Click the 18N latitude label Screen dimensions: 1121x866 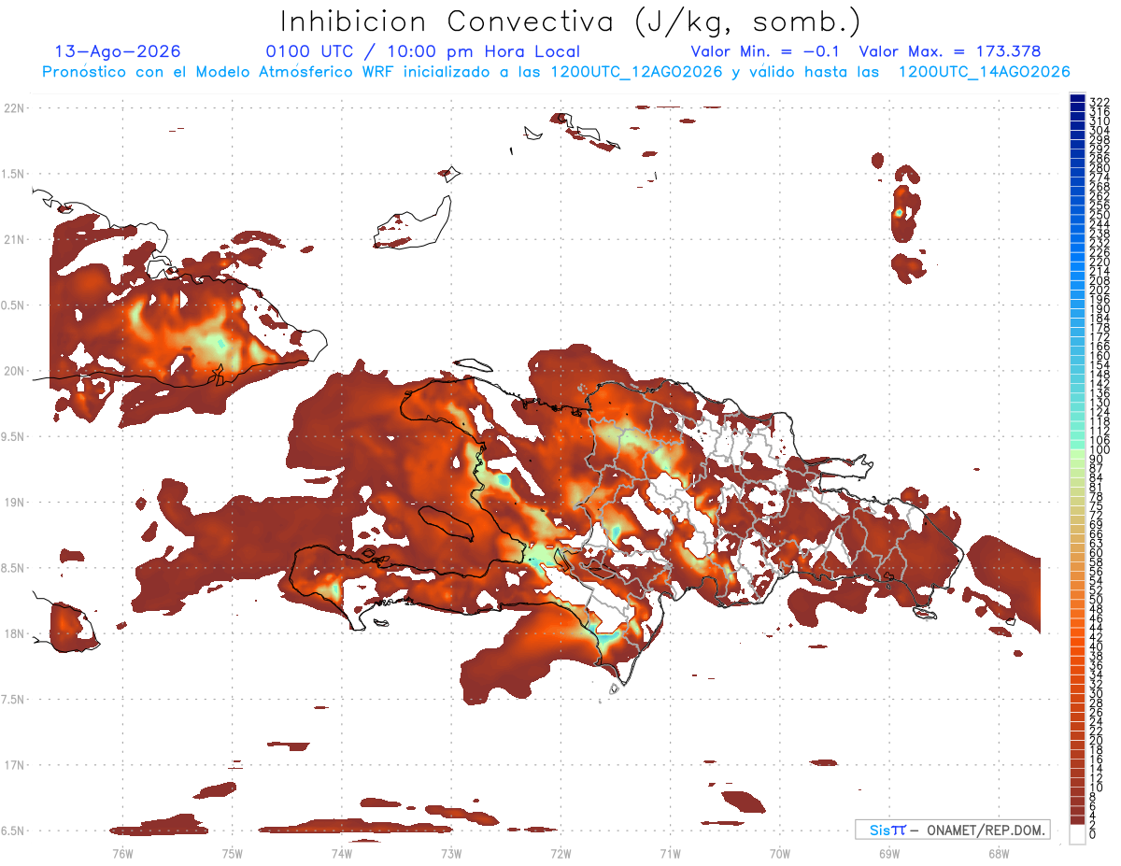(x=14, y=634)
